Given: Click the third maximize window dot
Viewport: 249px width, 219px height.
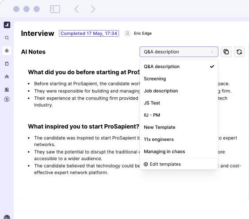Looking at the screenshot, I should click(x=37, y=9).
